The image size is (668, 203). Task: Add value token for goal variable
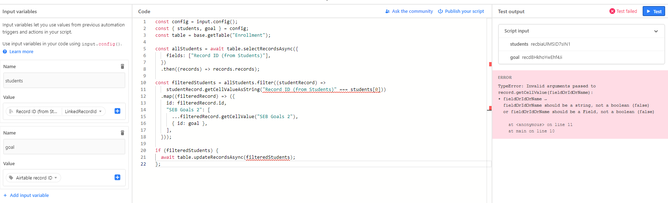117,177
